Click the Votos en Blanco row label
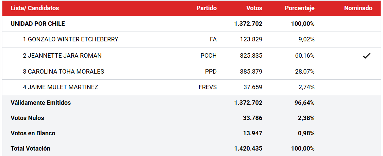Viewport: 383px width, 156px height. [33, 133]
